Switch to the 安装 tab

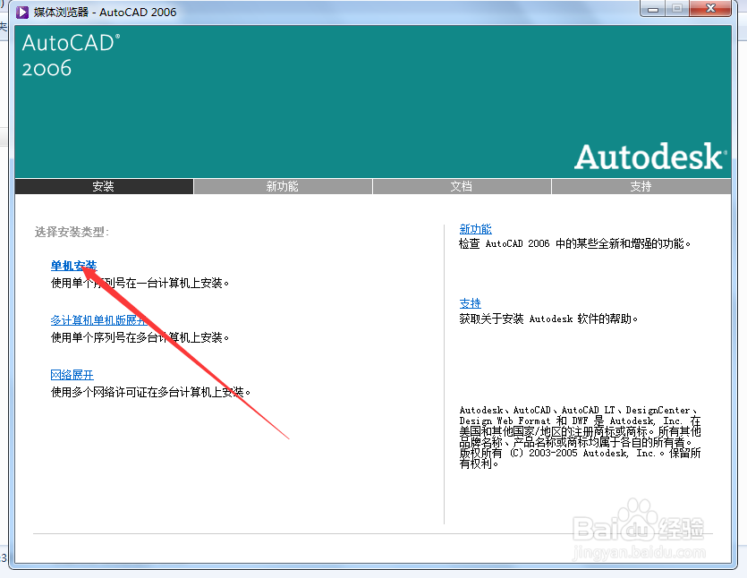(103, 186)
